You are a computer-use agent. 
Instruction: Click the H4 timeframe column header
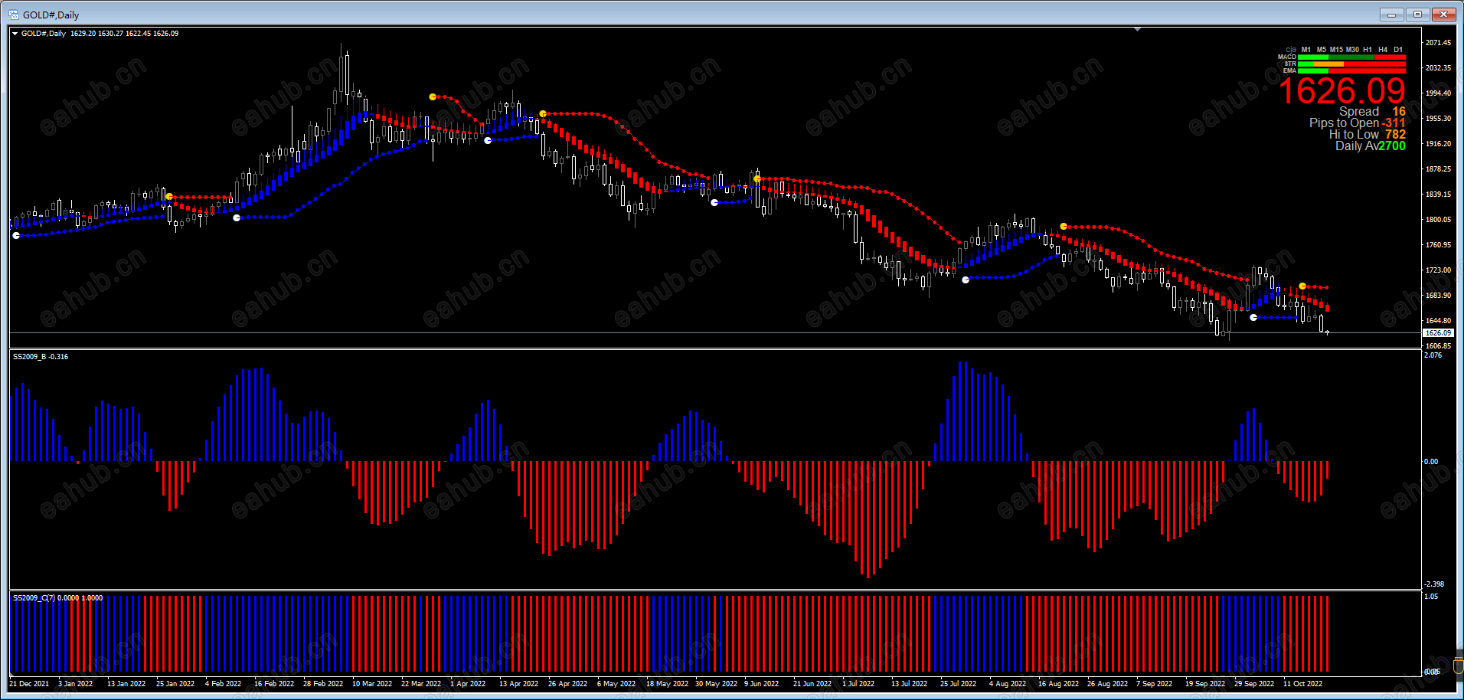(1383, 50)
